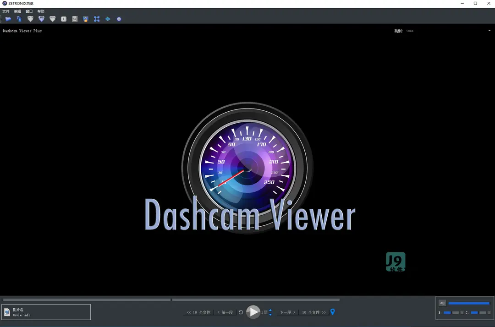This screenshot has width=495, height=327.
Task: Click the right video progress bar
Action: tap(256, 300)
